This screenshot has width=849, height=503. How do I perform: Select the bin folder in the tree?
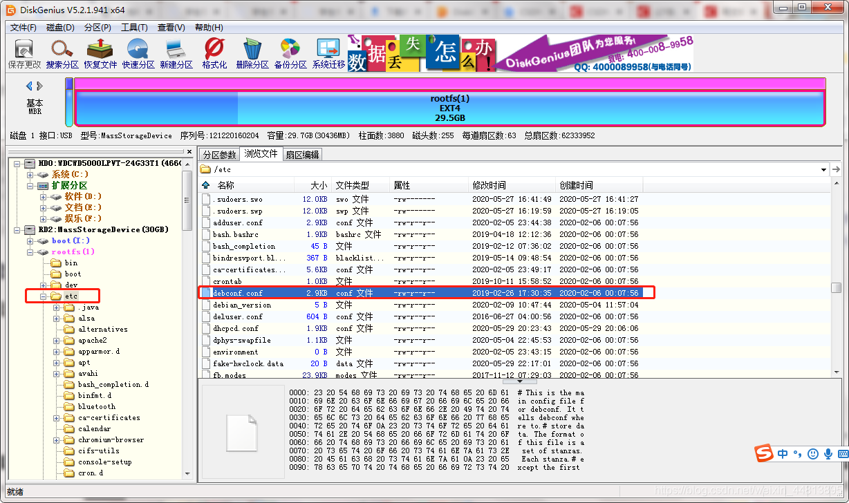click(x=71, y=263)
